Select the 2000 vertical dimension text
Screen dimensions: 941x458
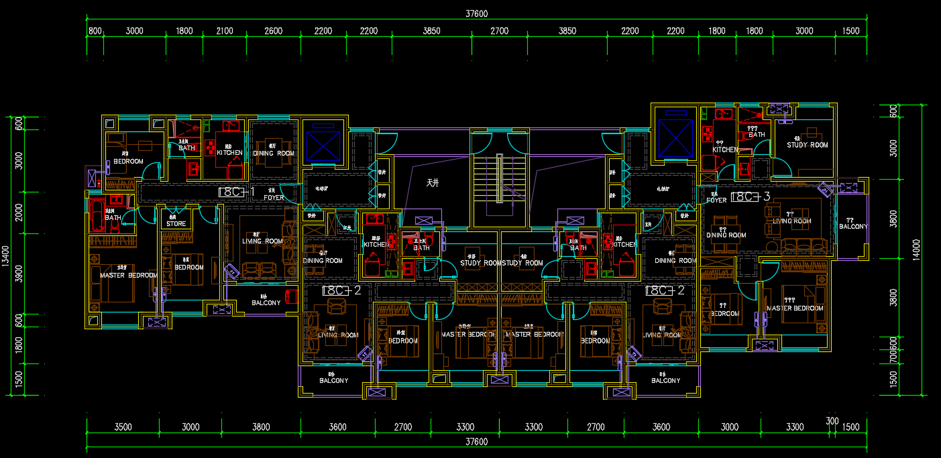click(x=19, y=213)
